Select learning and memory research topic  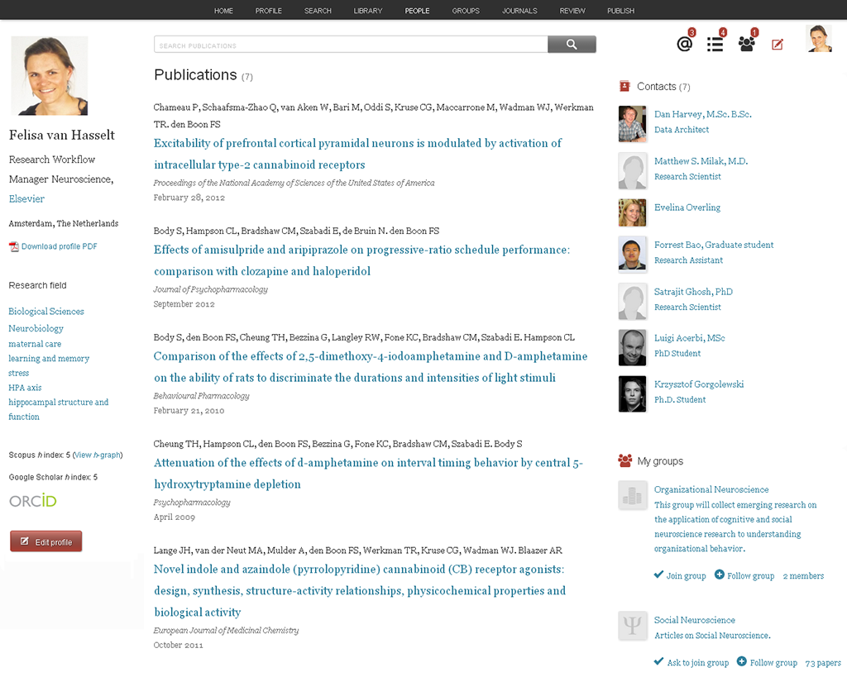click(x=49, y=359)
